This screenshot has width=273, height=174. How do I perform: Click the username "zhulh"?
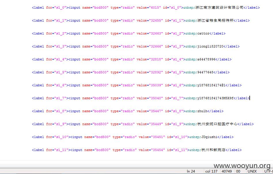[x=202, y=111]
